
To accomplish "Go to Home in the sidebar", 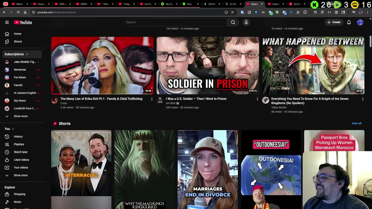I will [22, 34].
